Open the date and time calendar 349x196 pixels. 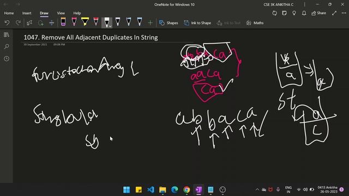pos(327,189)
